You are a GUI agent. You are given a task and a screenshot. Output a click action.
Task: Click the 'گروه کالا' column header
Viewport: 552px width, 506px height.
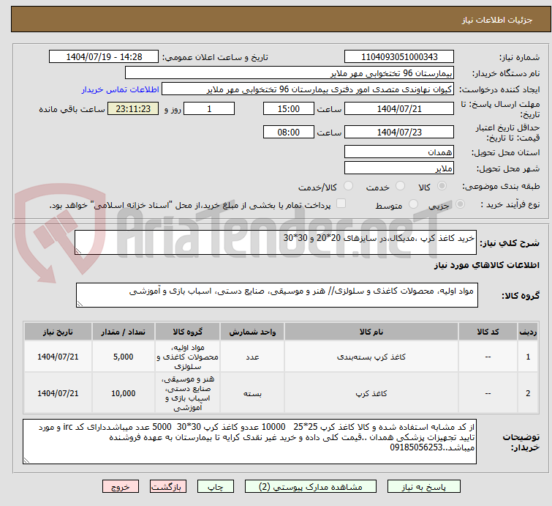[x=187, y=332]
